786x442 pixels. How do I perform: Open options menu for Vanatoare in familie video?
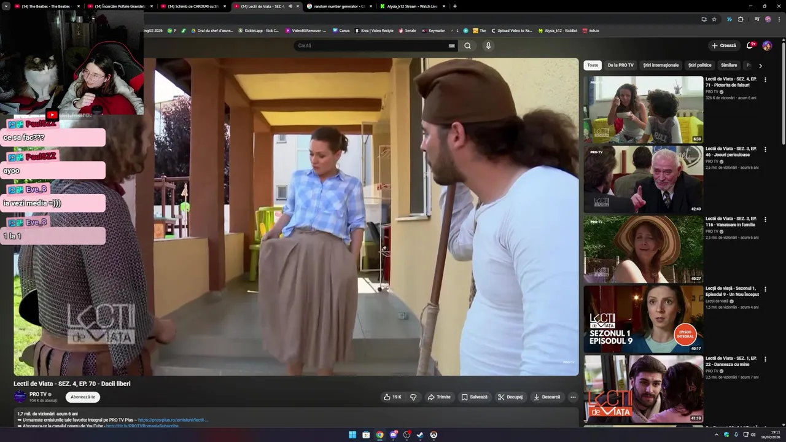click(x=765, y=219)
